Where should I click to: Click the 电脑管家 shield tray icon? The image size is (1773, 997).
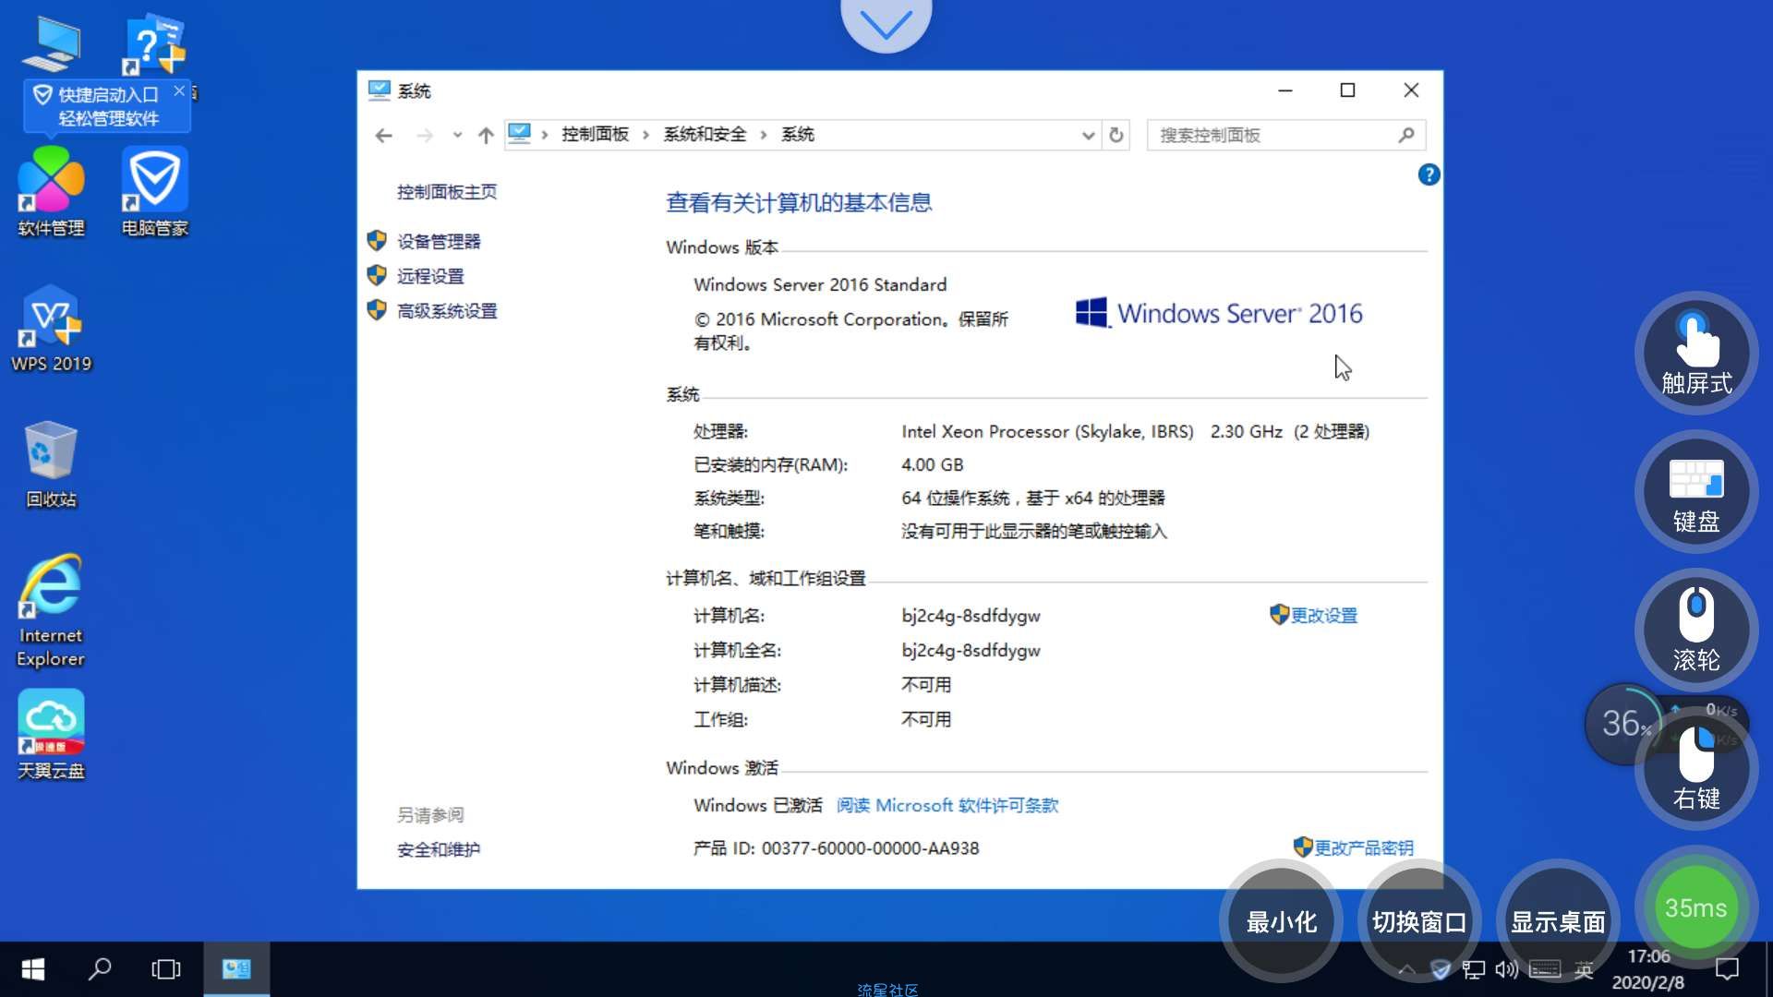pos(1441,969)
